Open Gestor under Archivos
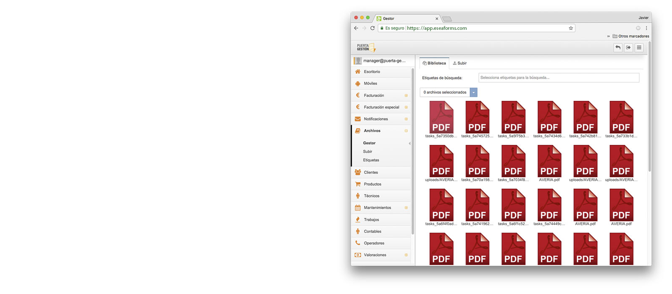This screenshot has width=672, height=294. pyautogui.click(x=369, y=143)
